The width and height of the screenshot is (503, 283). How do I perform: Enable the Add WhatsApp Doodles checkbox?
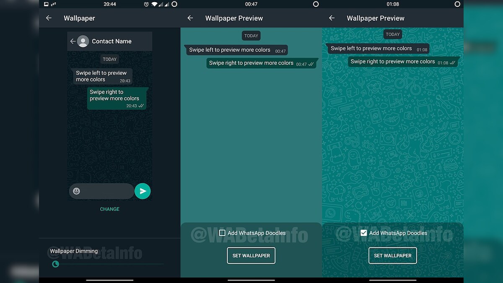tap(222, 233)
